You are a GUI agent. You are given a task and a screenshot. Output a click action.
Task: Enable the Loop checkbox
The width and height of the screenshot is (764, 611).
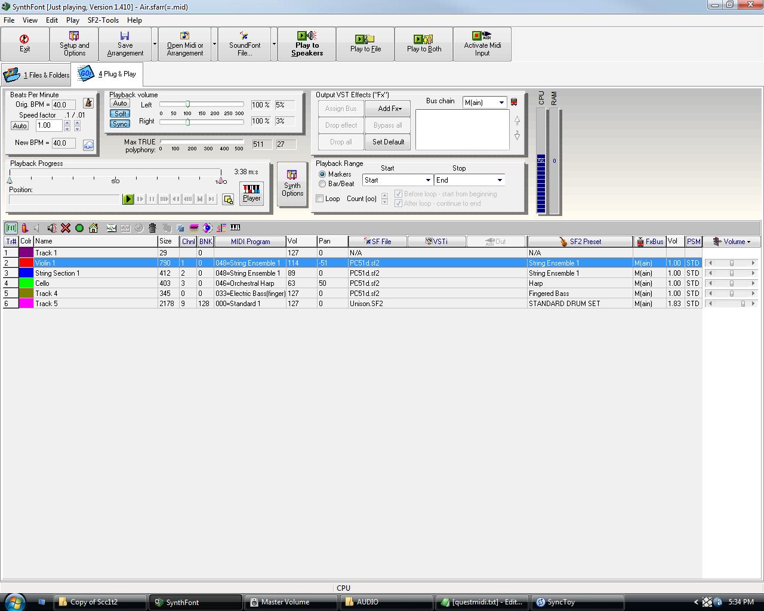tap(320, 199)
